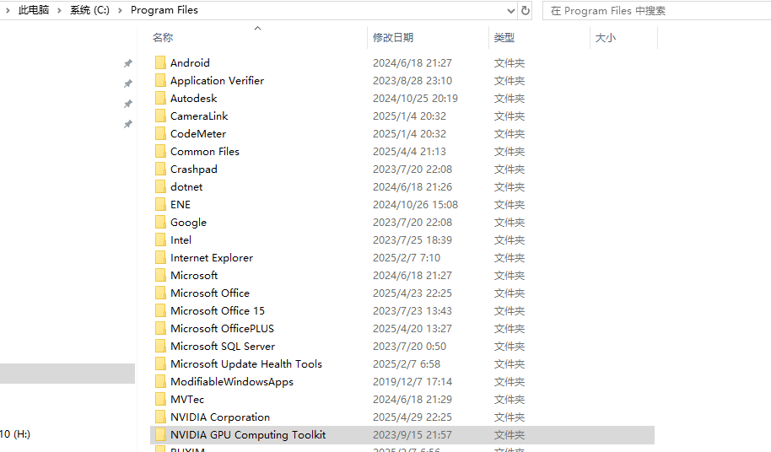Click the date 2025/4/20 13:27
The image size is (771, 452).
click(x=412, y=328)
